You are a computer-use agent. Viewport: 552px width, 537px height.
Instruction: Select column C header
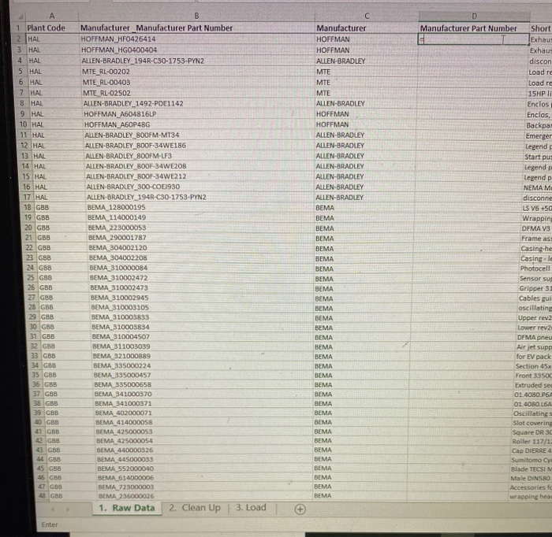tap(367, 17)
